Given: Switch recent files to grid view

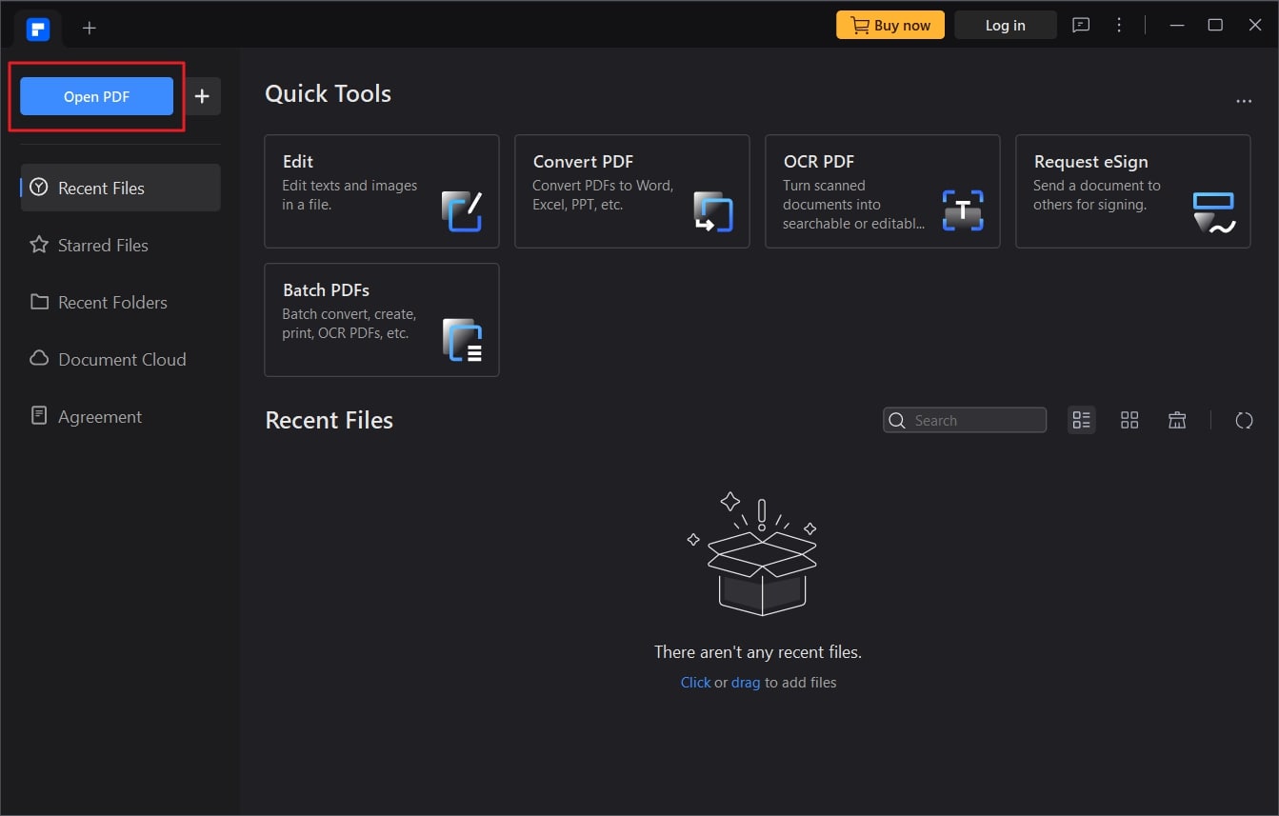Looking at the screenshot, I should point(1129,420).
